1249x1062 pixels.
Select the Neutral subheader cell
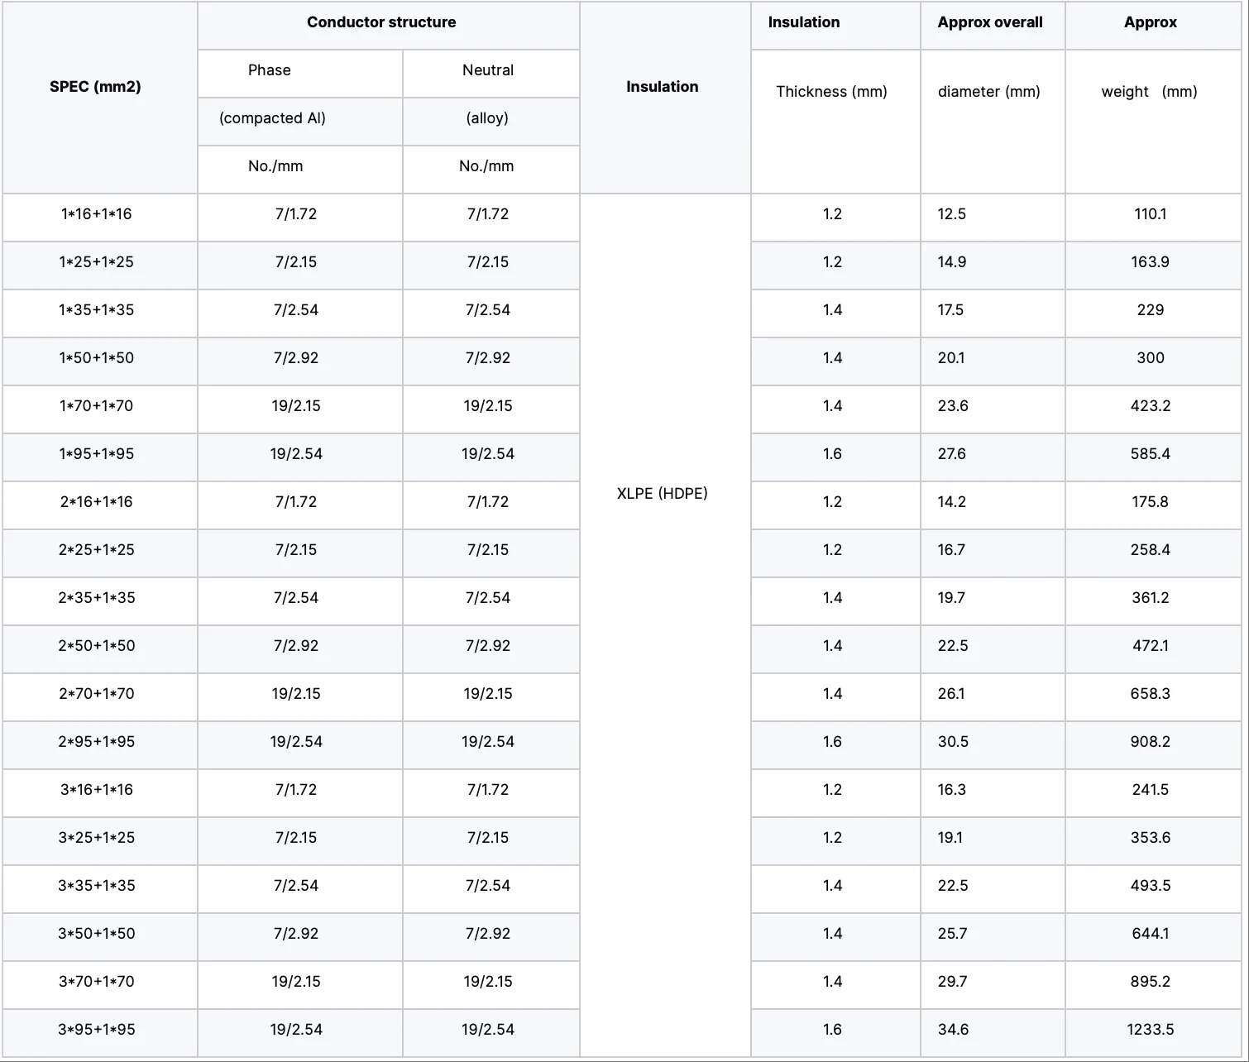[x=488, y=70]
